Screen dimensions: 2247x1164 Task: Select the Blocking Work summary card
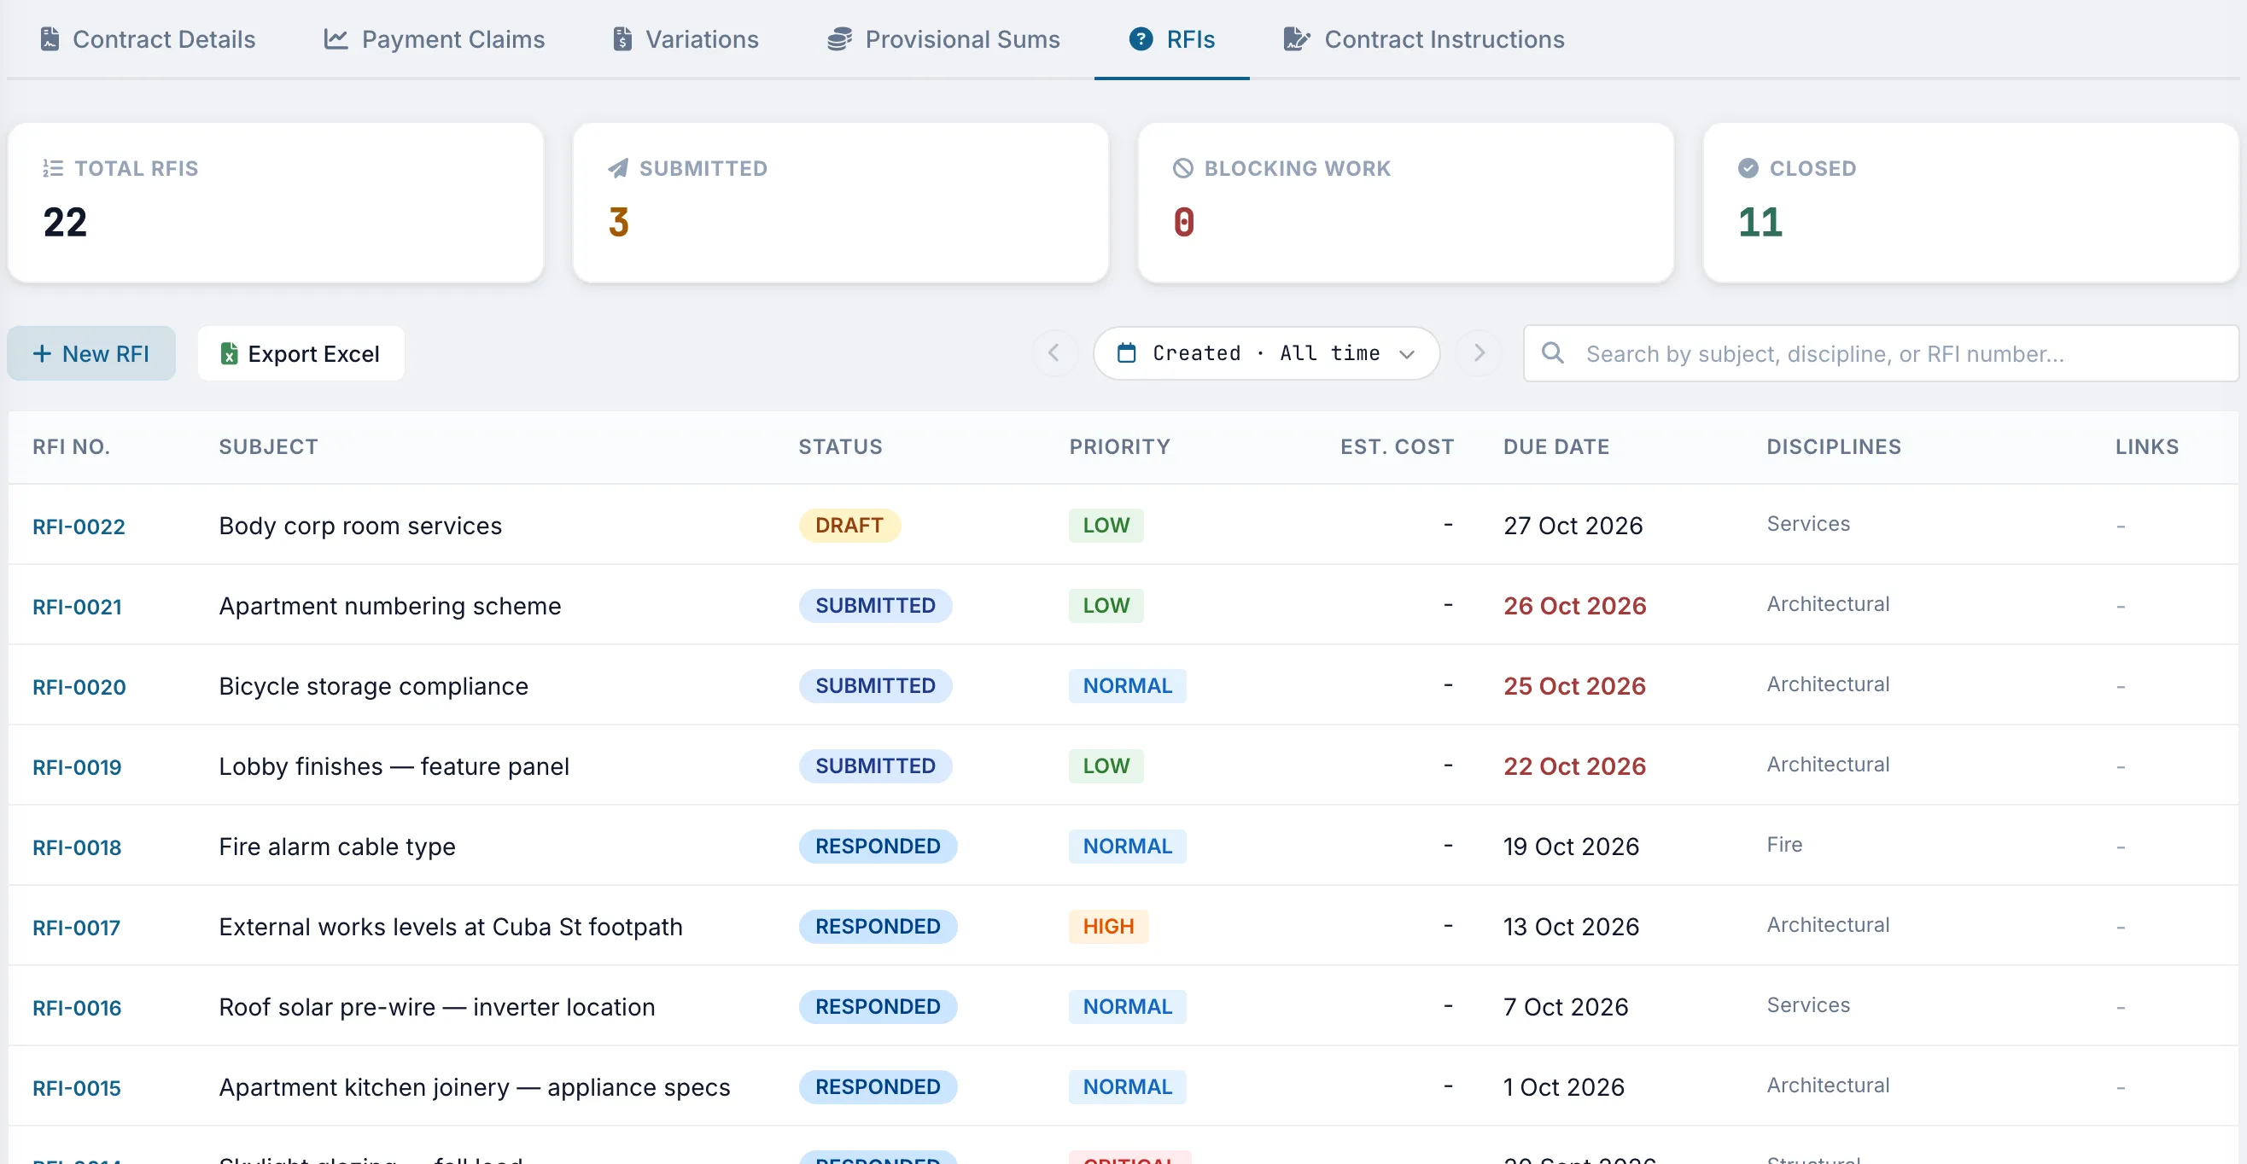1406,202
